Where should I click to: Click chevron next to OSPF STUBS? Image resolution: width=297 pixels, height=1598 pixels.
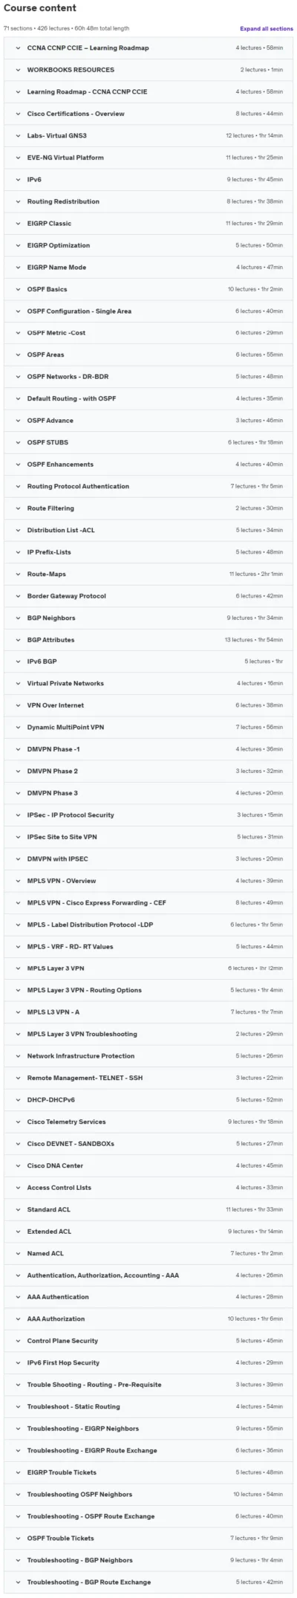click(x=19, y=443)
